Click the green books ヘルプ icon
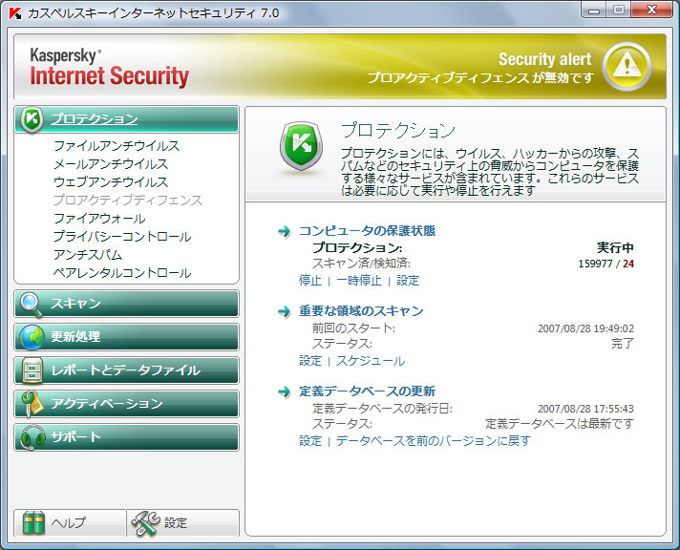This screenshot has width=680, height=550. [x=33, y=522]
